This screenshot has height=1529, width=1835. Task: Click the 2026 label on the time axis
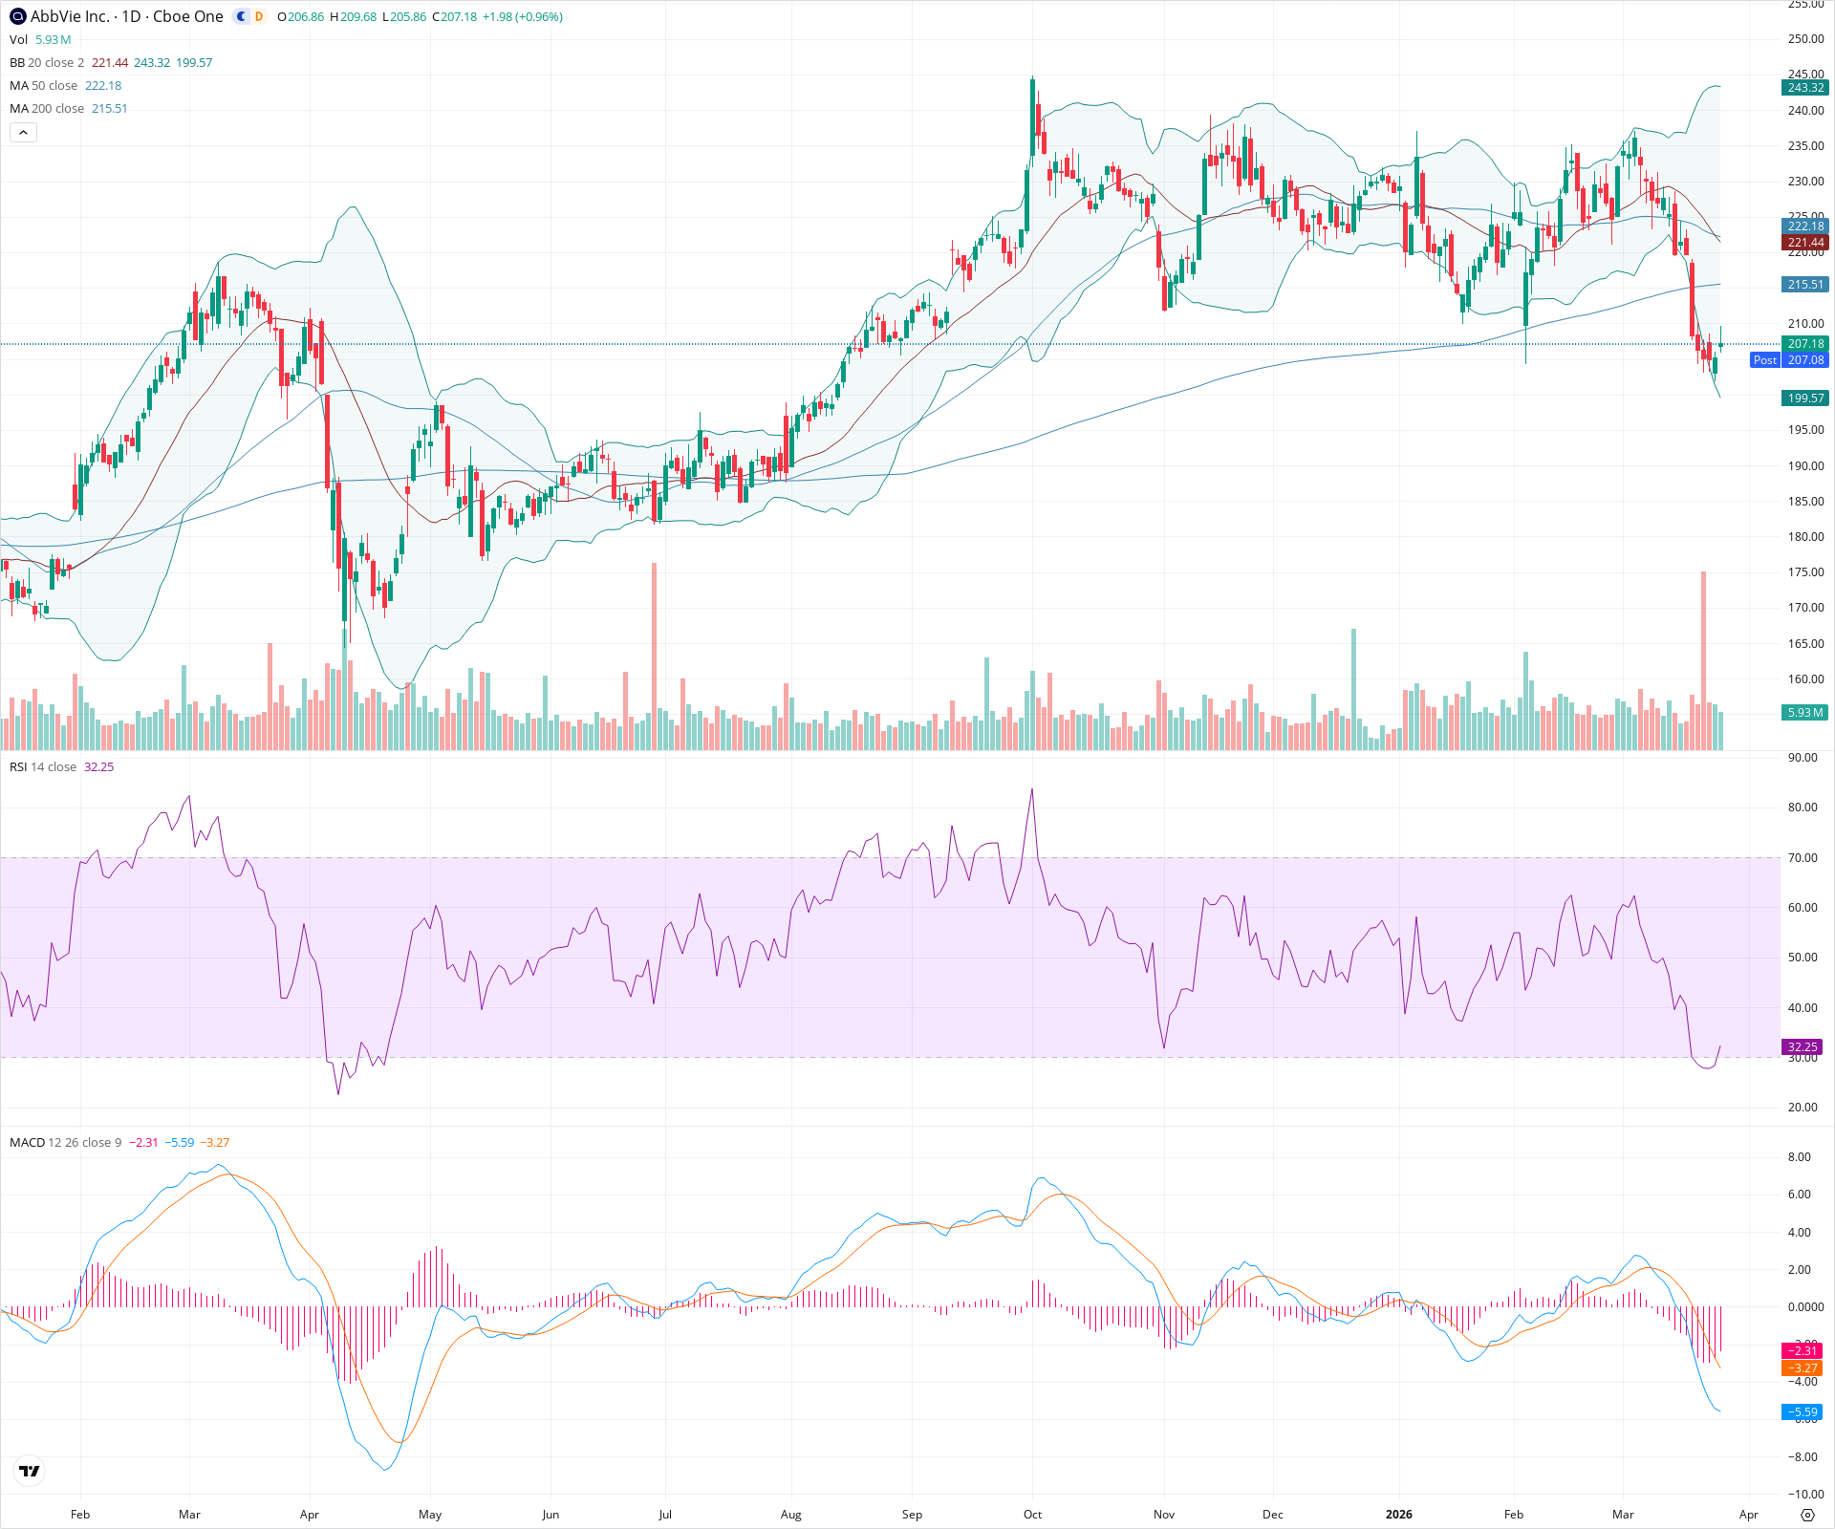pos(1399,1515)
